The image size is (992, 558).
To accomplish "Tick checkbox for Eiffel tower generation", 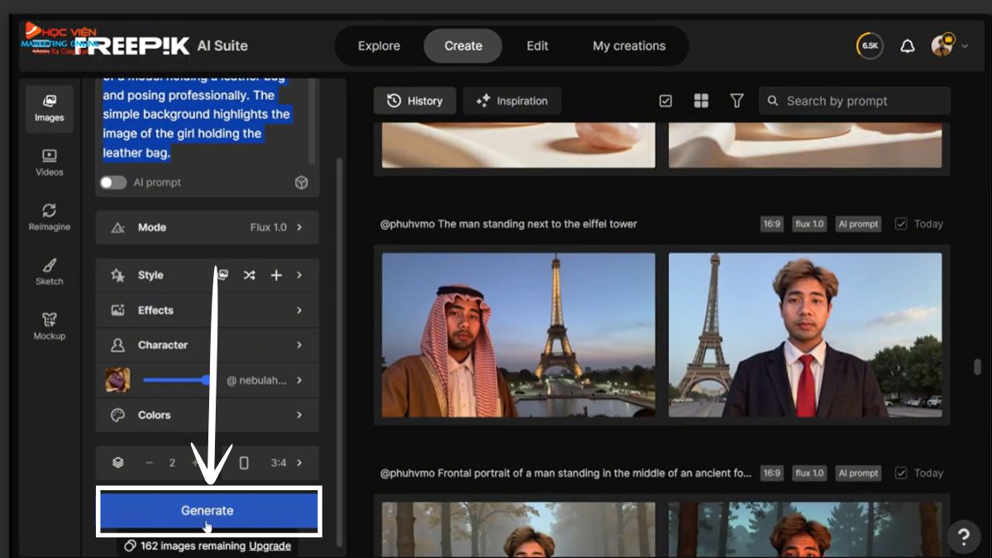I will pos(901,224).
